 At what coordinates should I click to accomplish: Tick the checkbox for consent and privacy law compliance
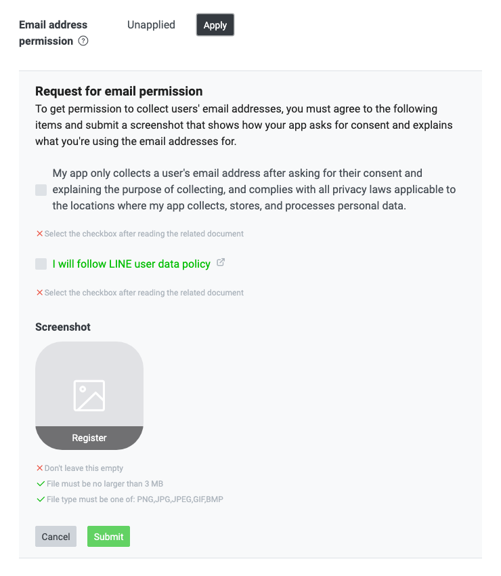41,190
